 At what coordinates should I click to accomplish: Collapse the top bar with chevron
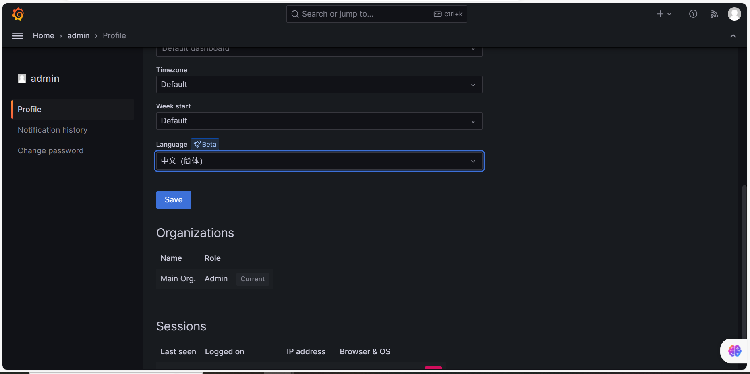pos(733,36)
